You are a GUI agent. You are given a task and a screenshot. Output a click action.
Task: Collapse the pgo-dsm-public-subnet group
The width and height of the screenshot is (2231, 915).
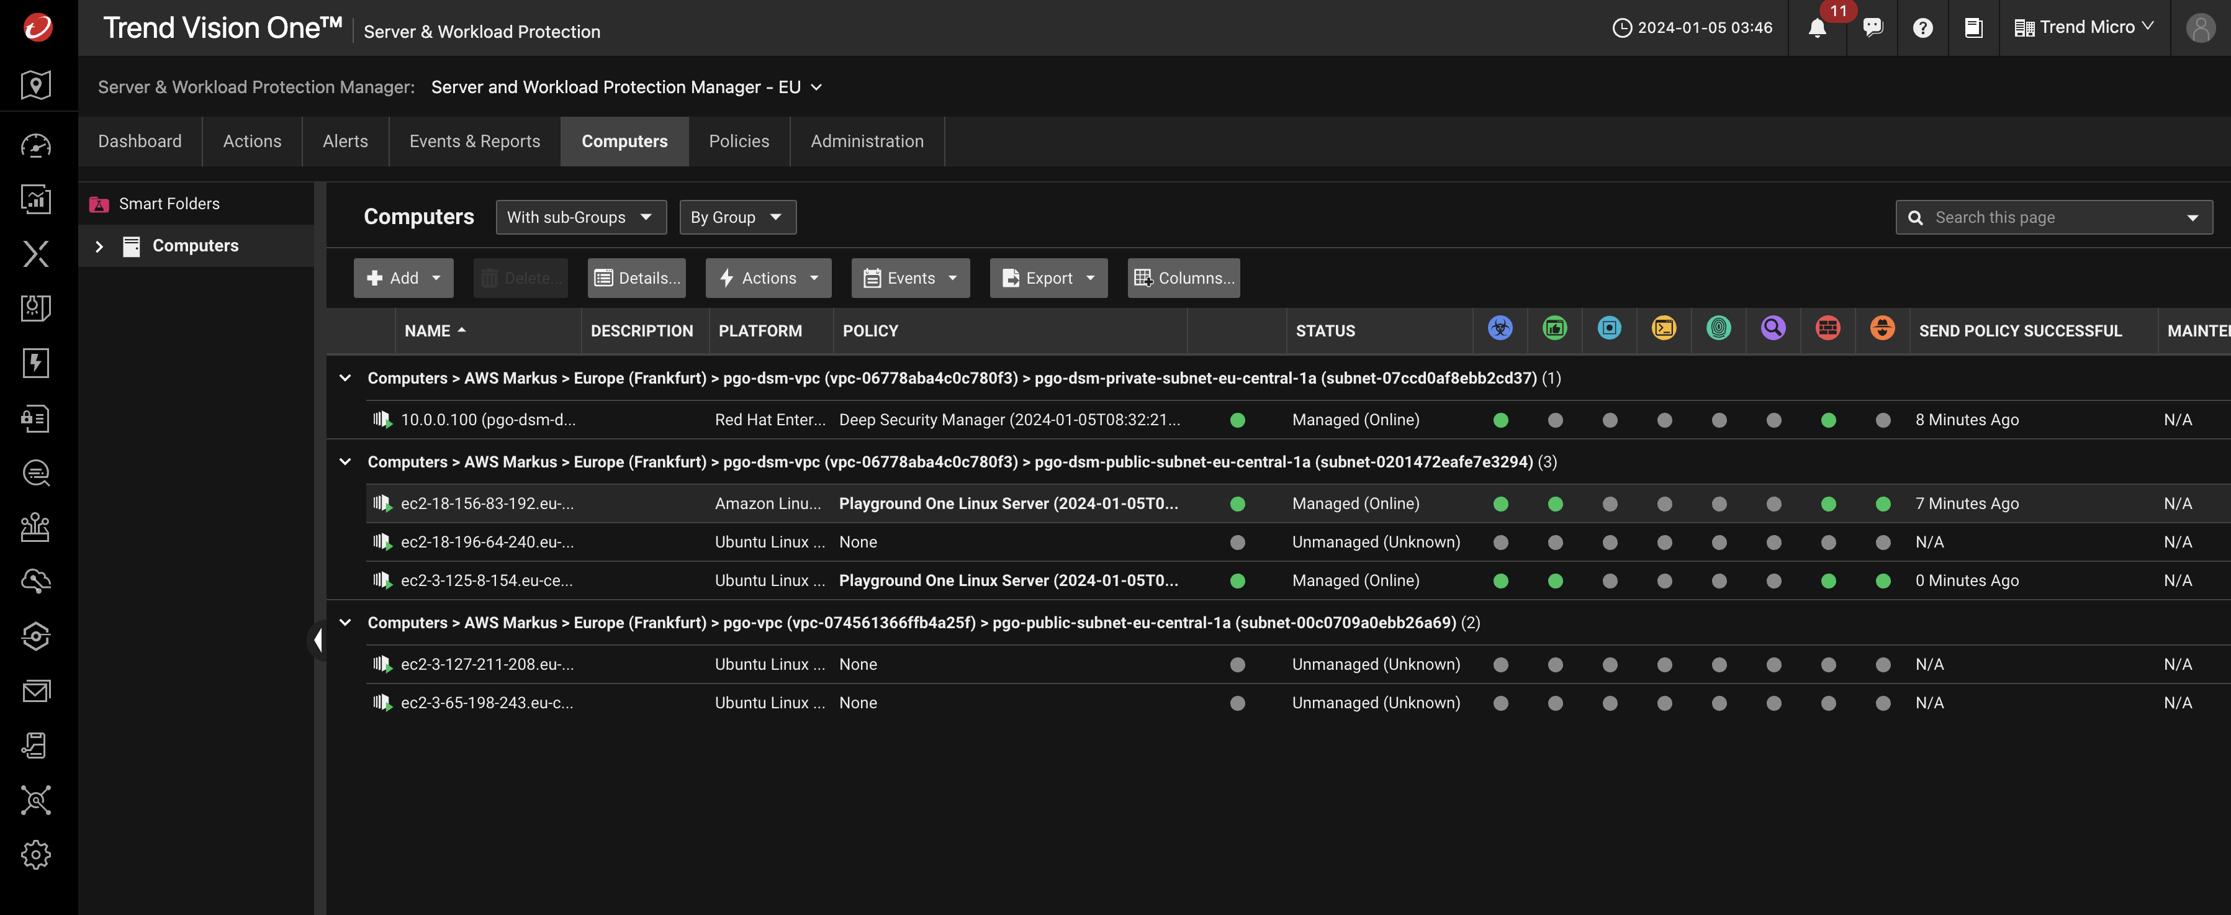pyautogui.click(x=346, y=462)
